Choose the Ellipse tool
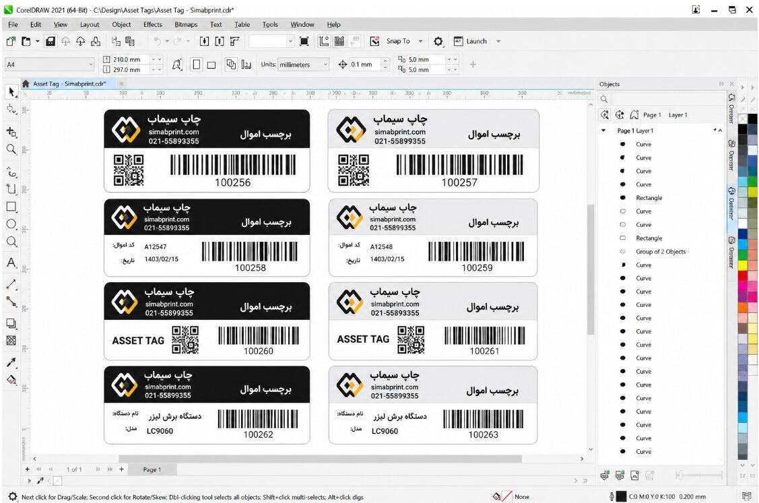 [x=11, y=224]
